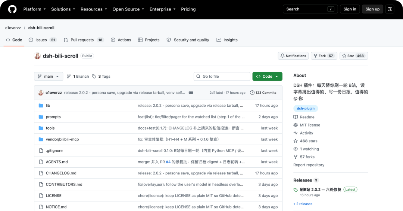The width and height of the screenshot is (403, 211).
Task: Open the prompts commit message feat(list)
Action: tap(191, 117)
